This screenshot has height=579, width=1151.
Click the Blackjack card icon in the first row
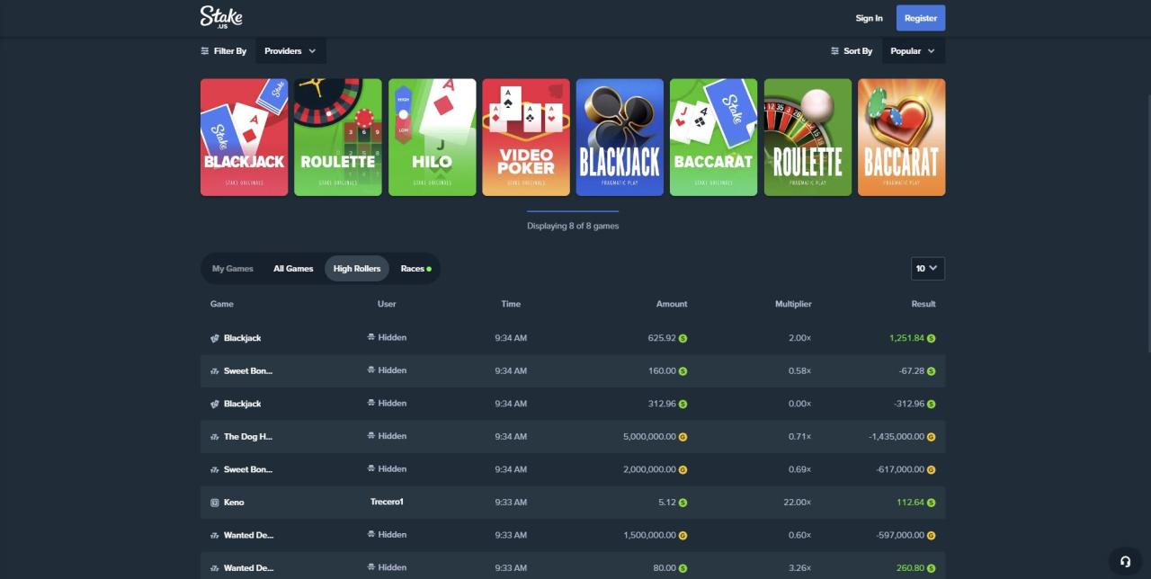[213, 338]
